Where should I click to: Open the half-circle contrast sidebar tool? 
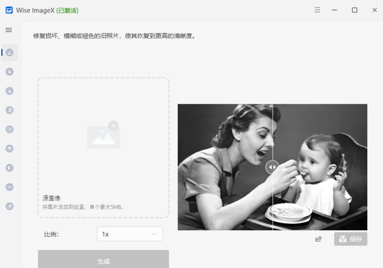(x=9, y=168)
